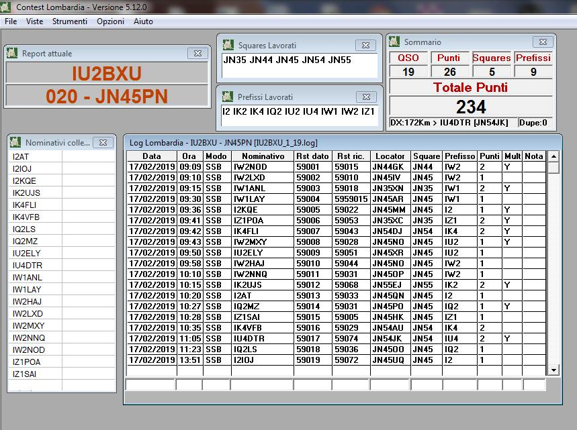
Task: Close the Squares Lavorati panel
Action: click(x=365, y=46)
